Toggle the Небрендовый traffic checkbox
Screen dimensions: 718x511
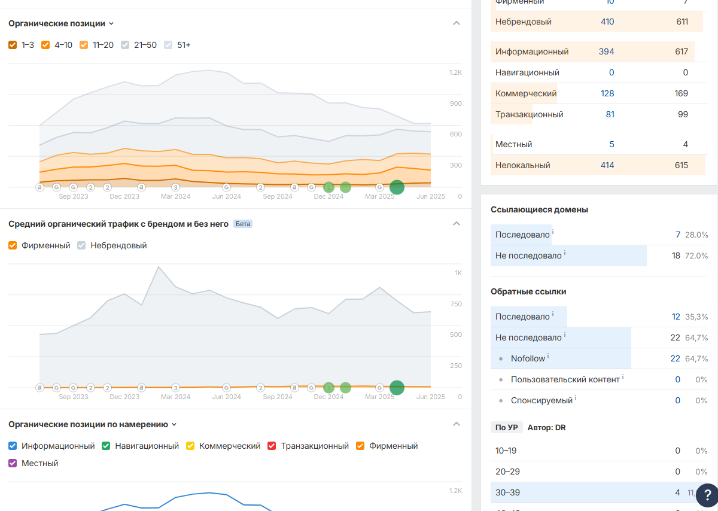click(x=81, y=245)
